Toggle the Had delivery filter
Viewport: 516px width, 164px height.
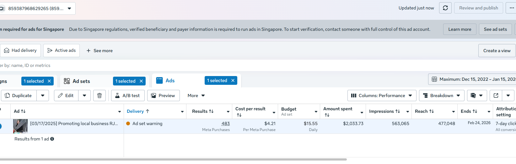point(20,51)
